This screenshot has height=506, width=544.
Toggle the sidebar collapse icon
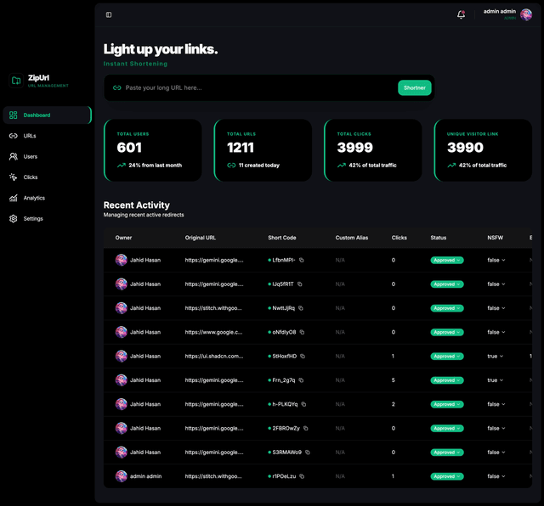[x=109, y=14]
